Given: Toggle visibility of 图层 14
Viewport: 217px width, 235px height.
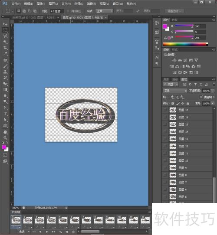Looking at the screenshot, I should click(x=165, y=131).
